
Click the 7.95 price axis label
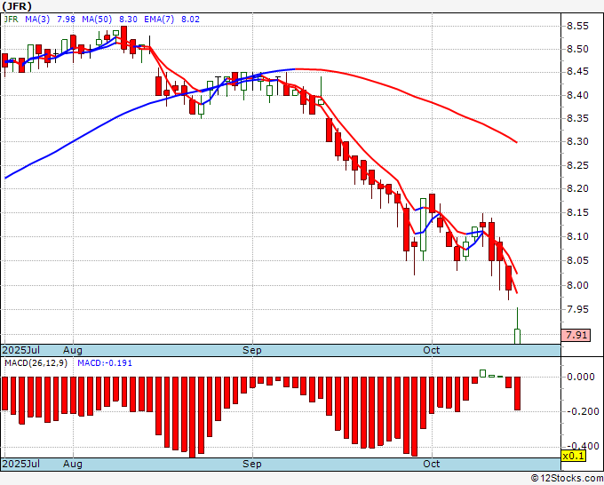pyautogui.click(x=577, y=309)
